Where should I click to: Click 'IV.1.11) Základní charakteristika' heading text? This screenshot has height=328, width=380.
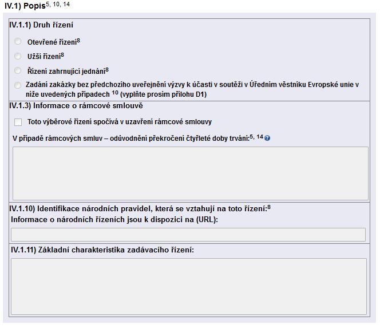[102, 250]
